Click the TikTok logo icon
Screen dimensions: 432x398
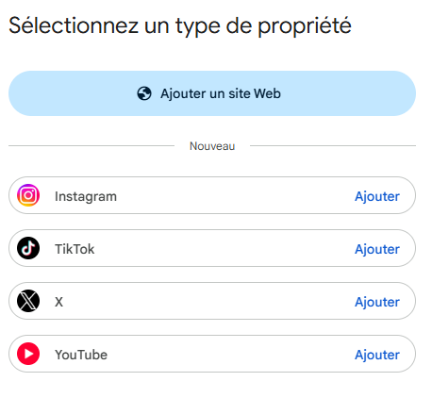coord(28,248)
